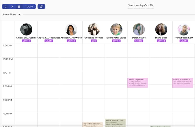Open the Music Together event block
Viewport: 195px width, 127px height.
point(138,83)
